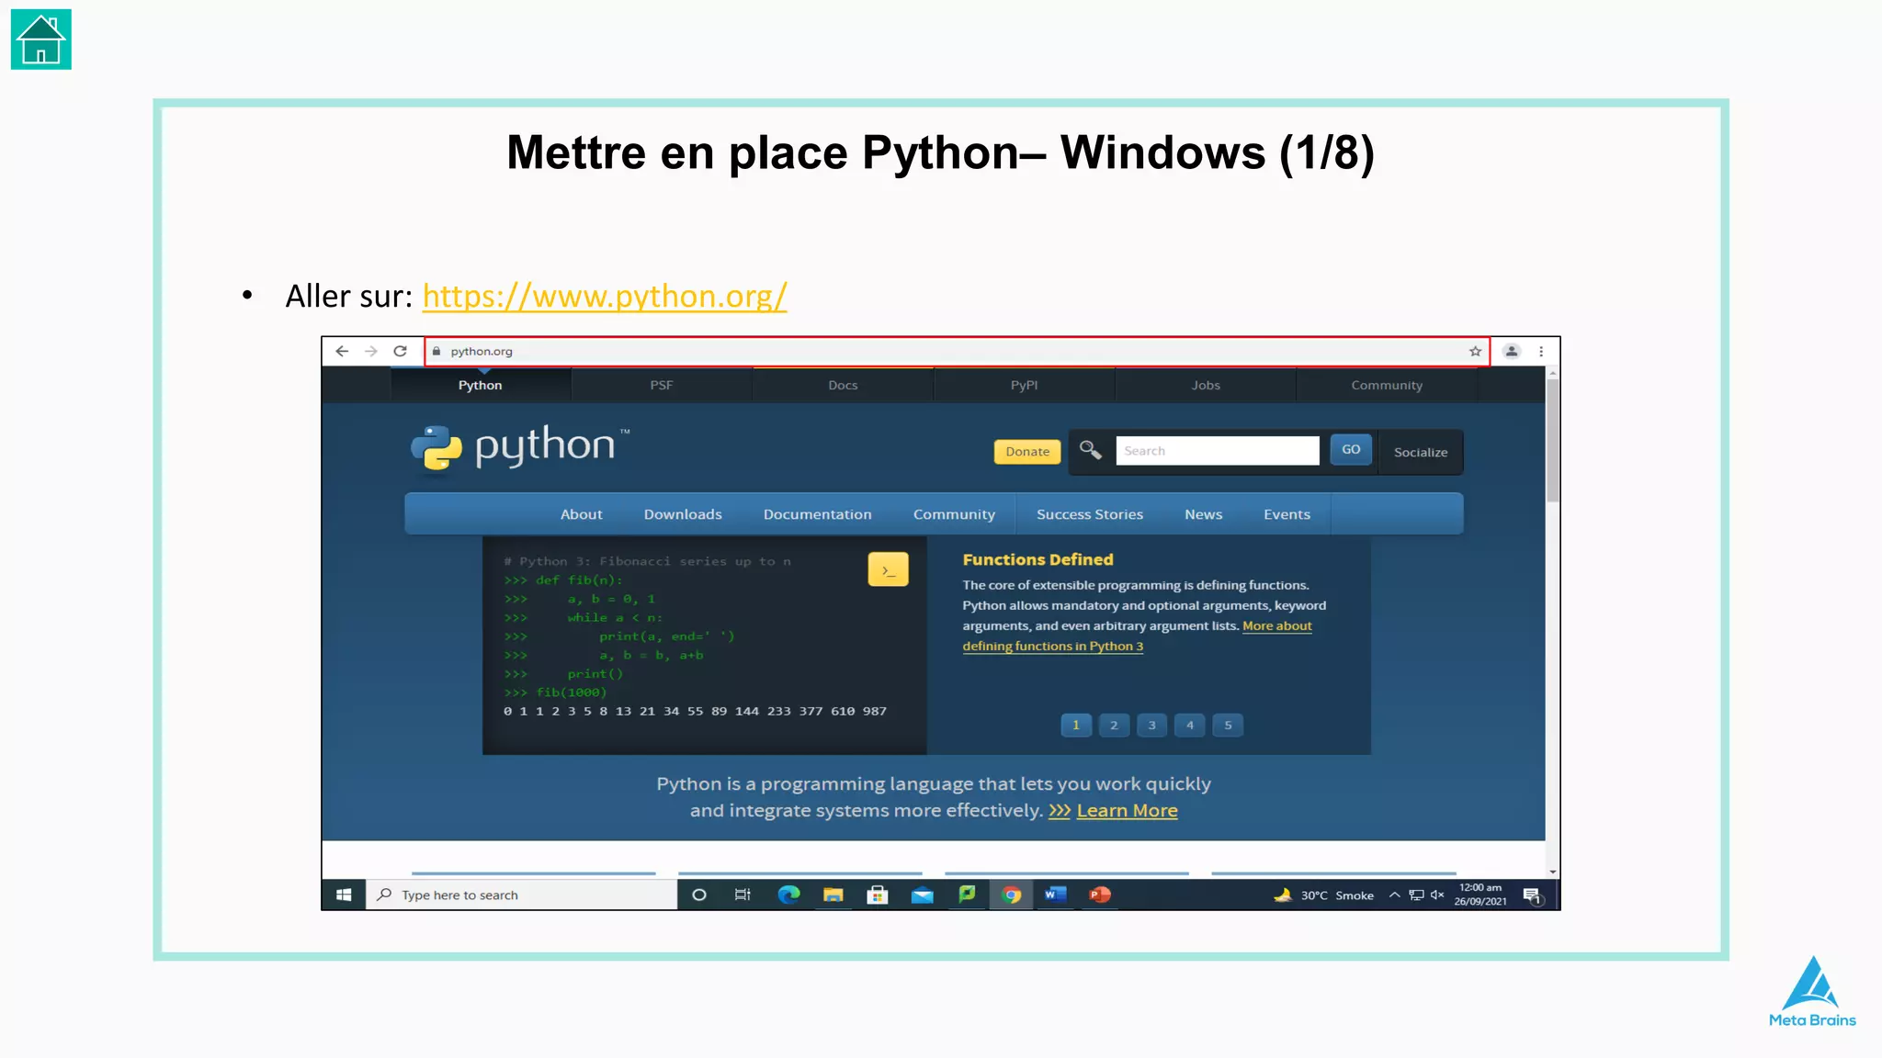Select slide 4 in the code carousel

(x=1190, y=725)
